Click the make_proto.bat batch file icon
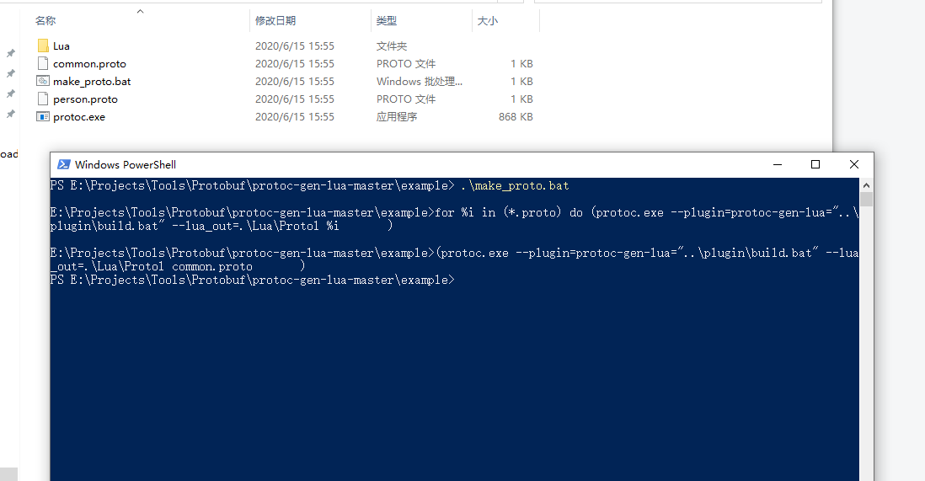 point(43,81)
